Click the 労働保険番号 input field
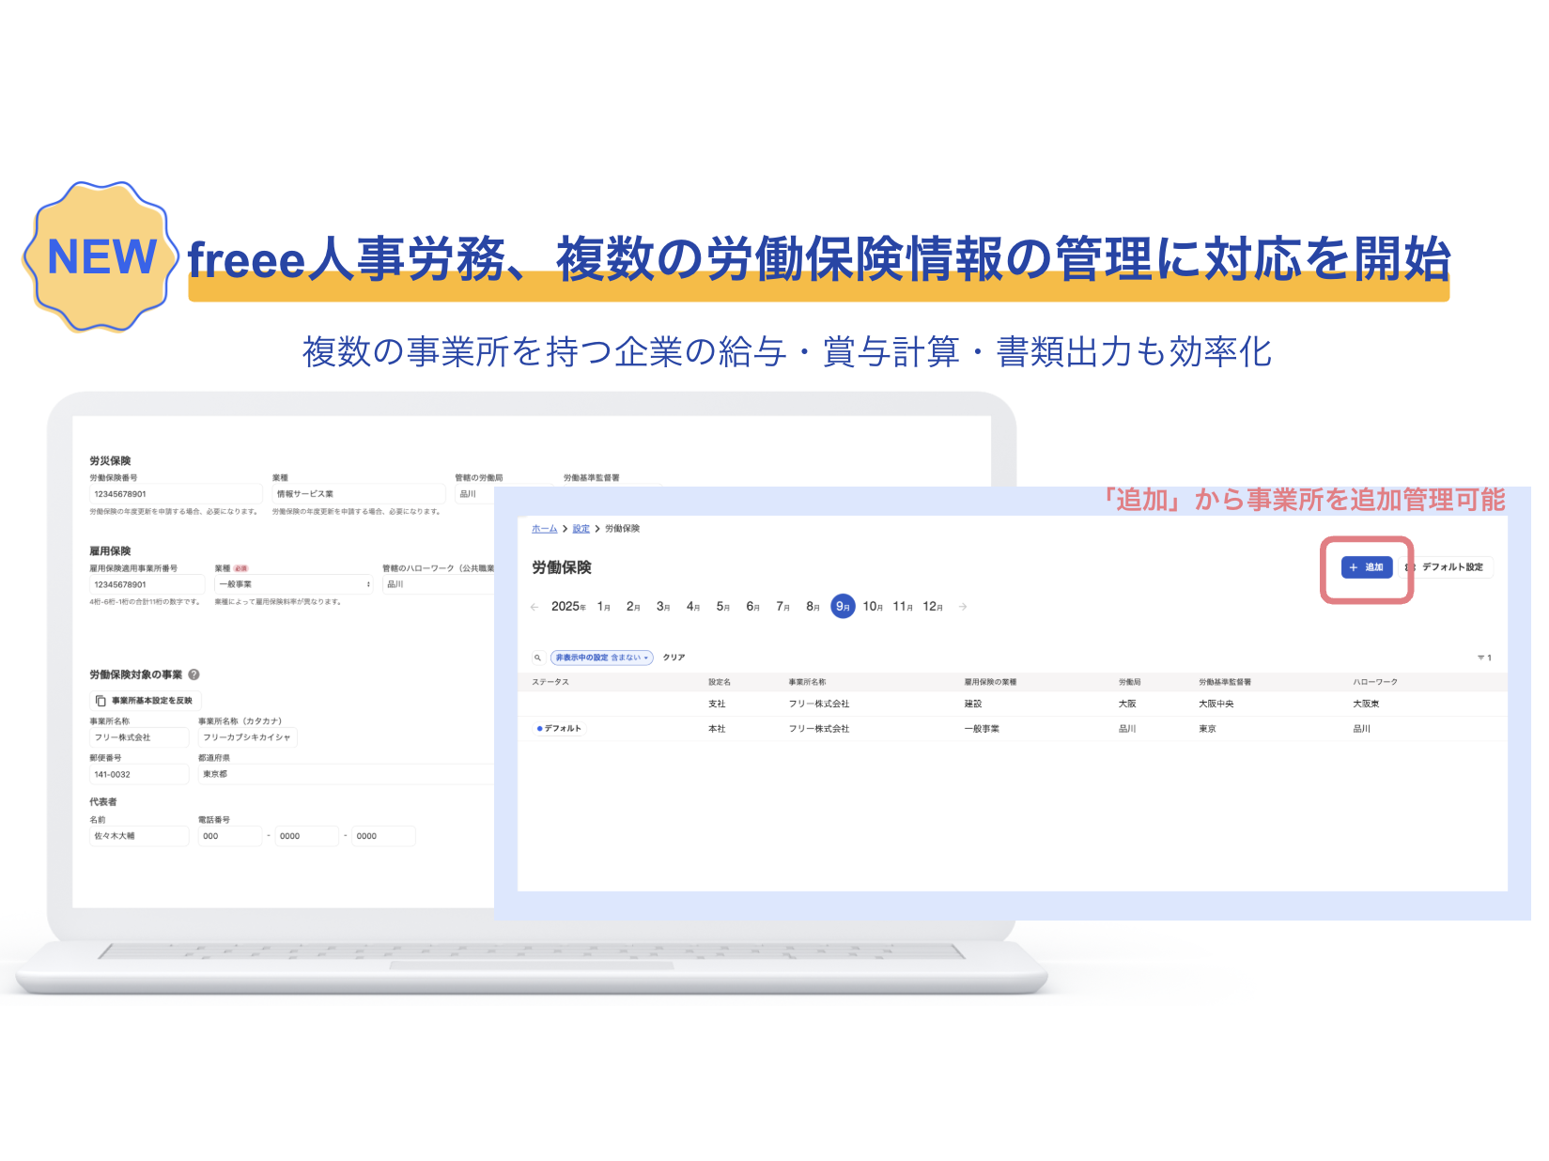Image resolution: width=1549 pixels, height=1161 pixels. click(x=175, y=494)
